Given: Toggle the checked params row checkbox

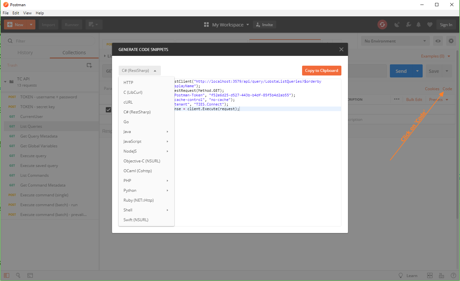Looking at the screenshot, I should click(108, 110).
